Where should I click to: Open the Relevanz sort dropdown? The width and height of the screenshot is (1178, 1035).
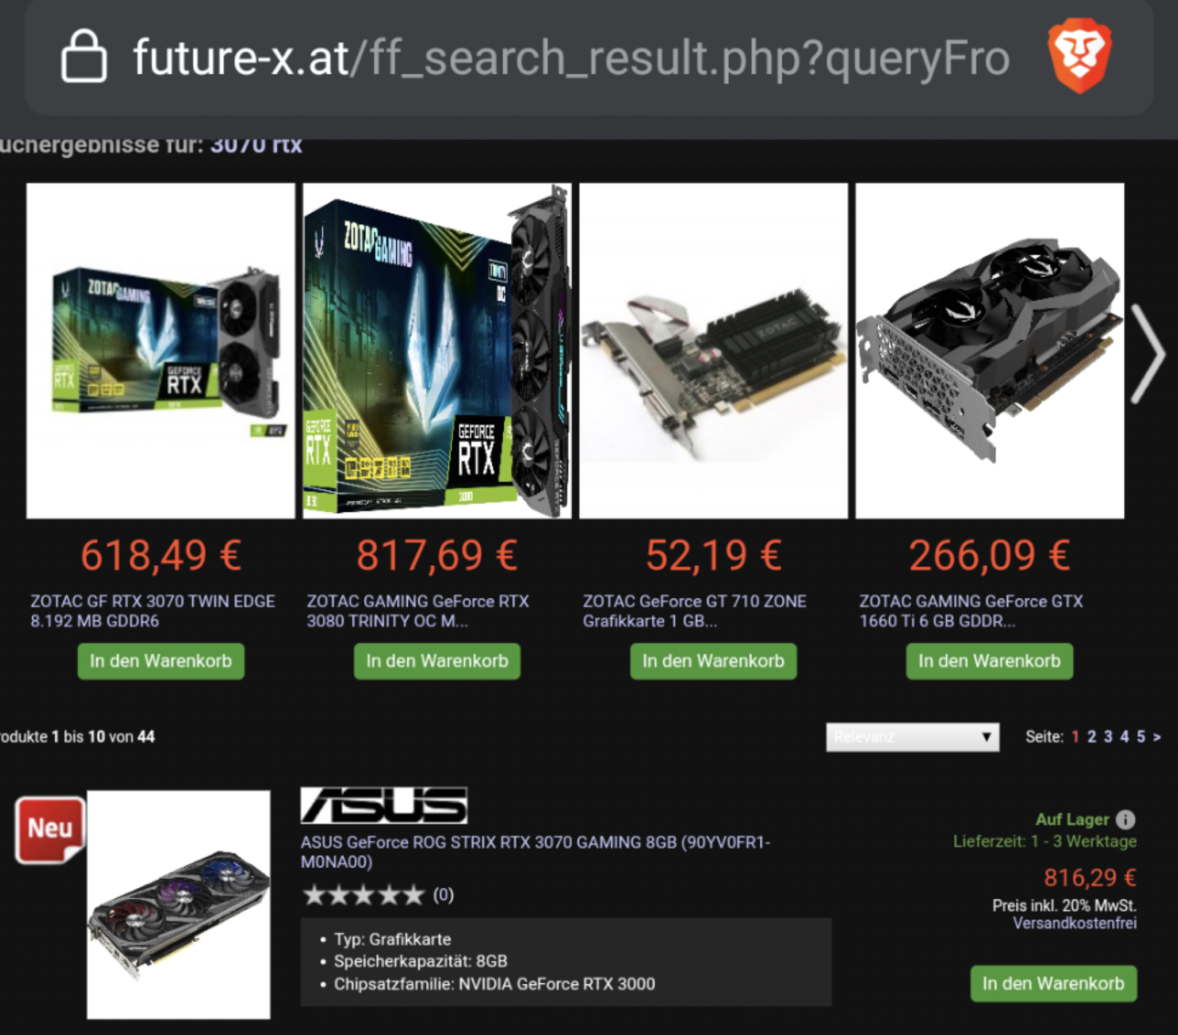(912, 737)
